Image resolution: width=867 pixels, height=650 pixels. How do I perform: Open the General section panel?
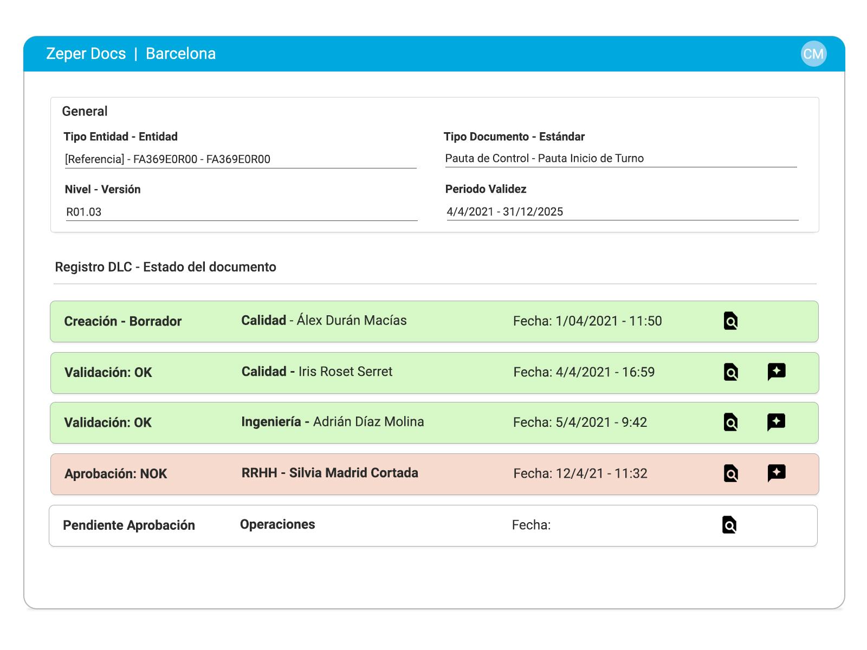(85, 111)
